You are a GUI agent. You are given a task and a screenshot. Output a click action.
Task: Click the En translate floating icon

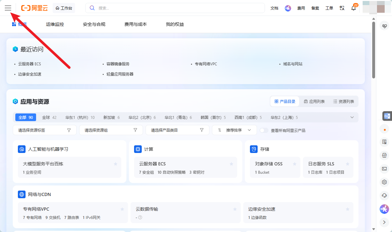[x=387, y=116]
